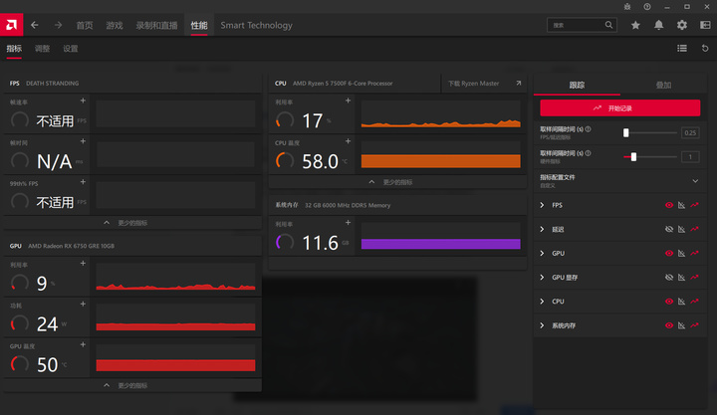
Task: Select the 跟踪 tab
Action: pyautogui.click(x=577, y=85)
